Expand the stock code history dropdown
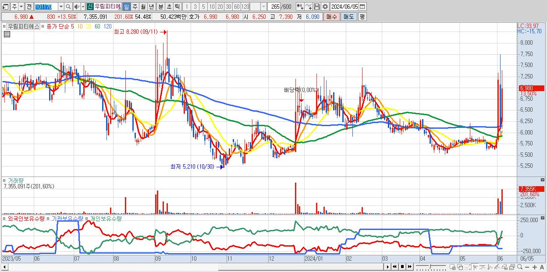The height and width of the screenshot is (272, 547). (x=61, y=7)
